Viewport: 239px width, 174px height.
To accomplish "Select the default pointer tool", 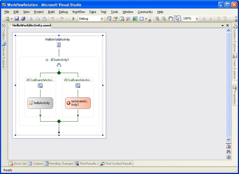I will pyautogui.click(x=177, y=19).
